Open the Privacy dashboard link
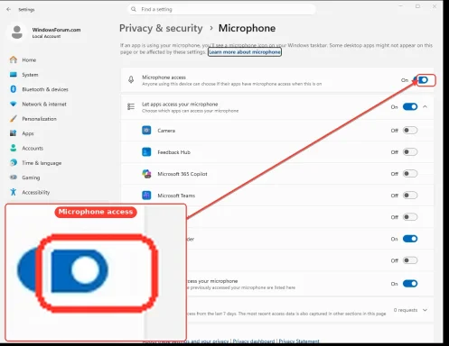Image resolution: width=449 pixels, height=346 pixels. click(254, 341)
